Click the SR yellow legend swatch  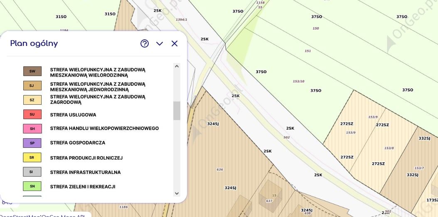point(32,157)
